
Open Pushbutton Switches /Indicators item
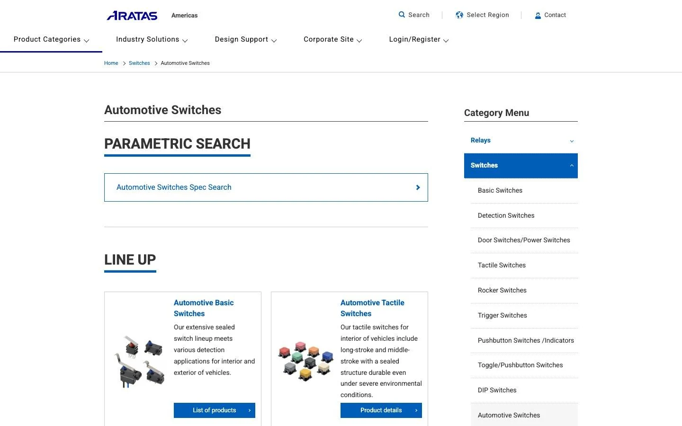click(524, 341)
